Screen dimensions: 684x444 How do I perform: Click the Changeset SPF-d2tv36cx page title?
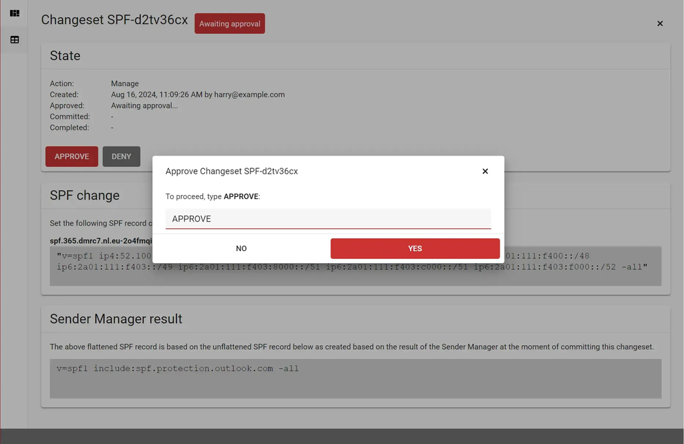coord(114,20)
